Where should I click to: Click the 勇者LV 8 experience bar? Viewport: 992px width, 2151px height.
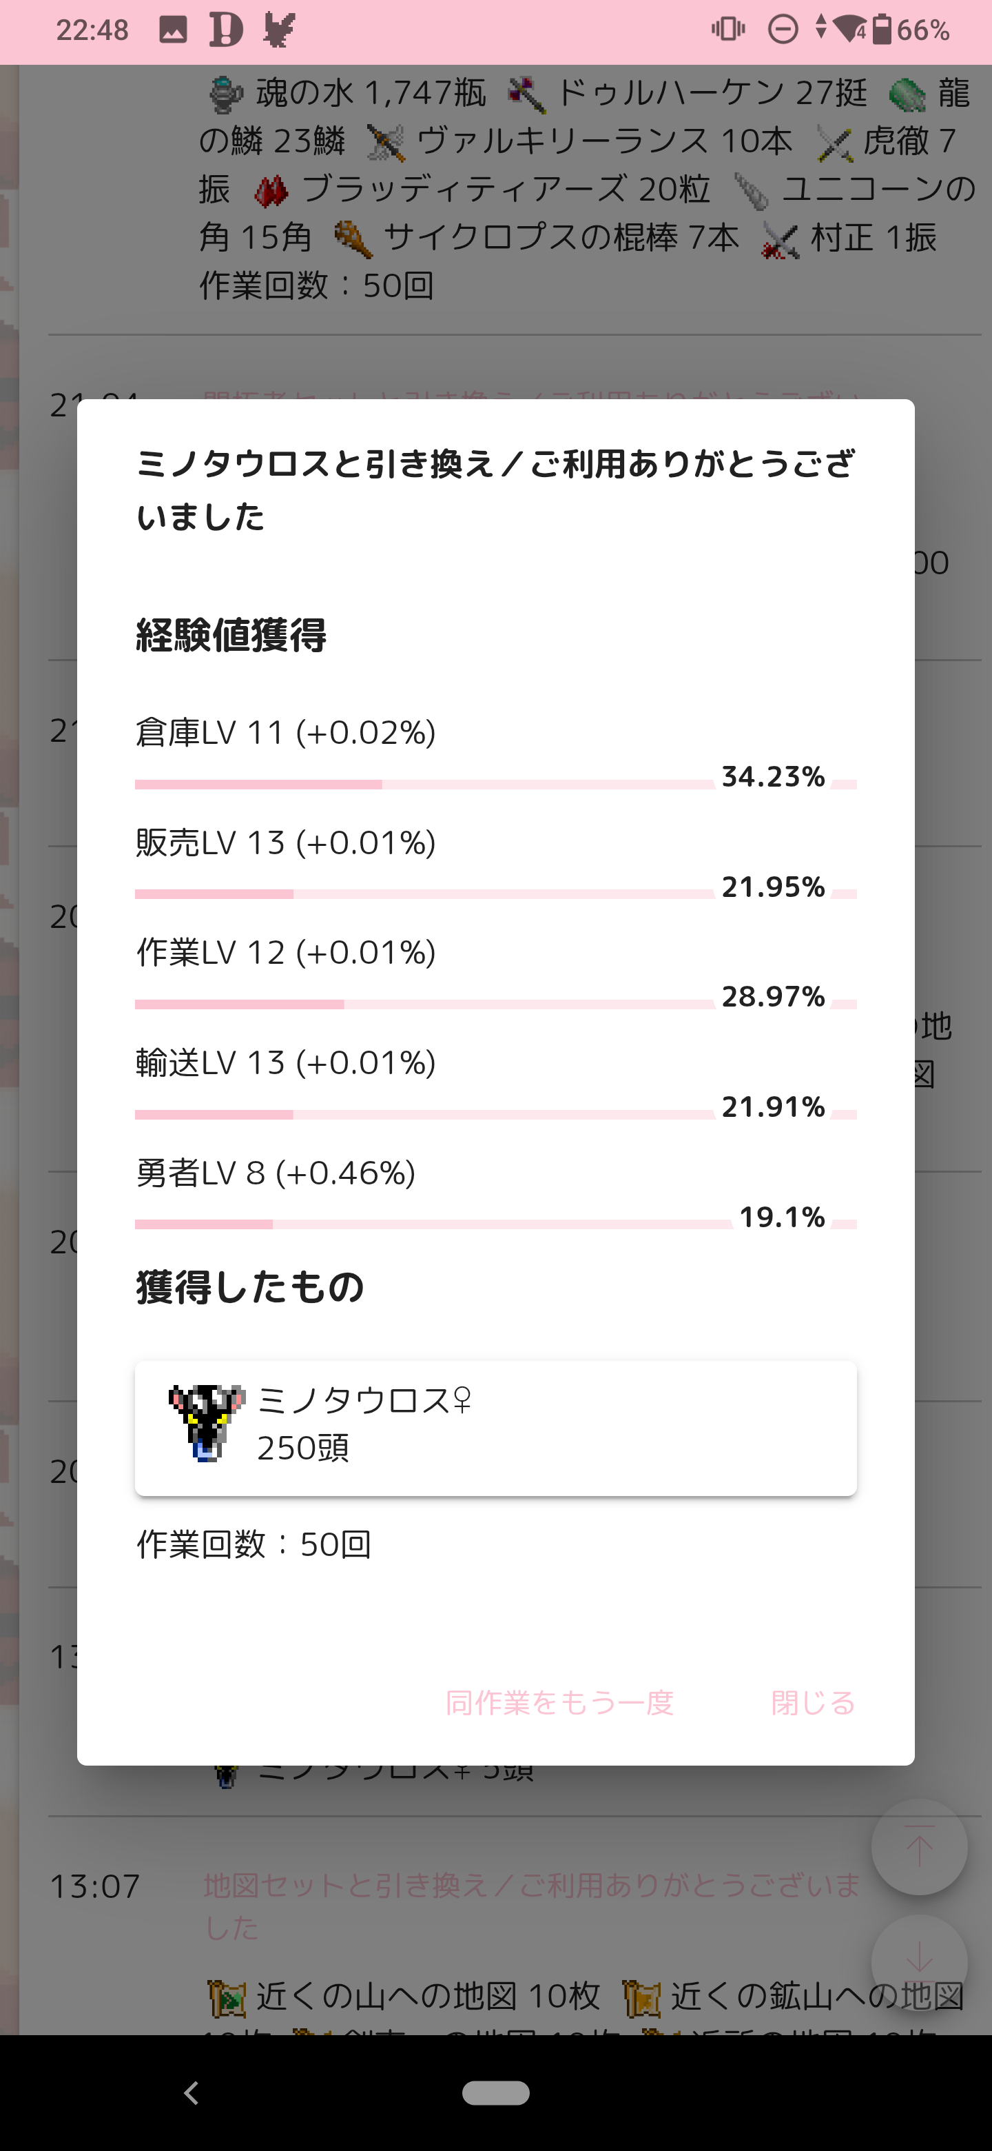pos(495,1224)
